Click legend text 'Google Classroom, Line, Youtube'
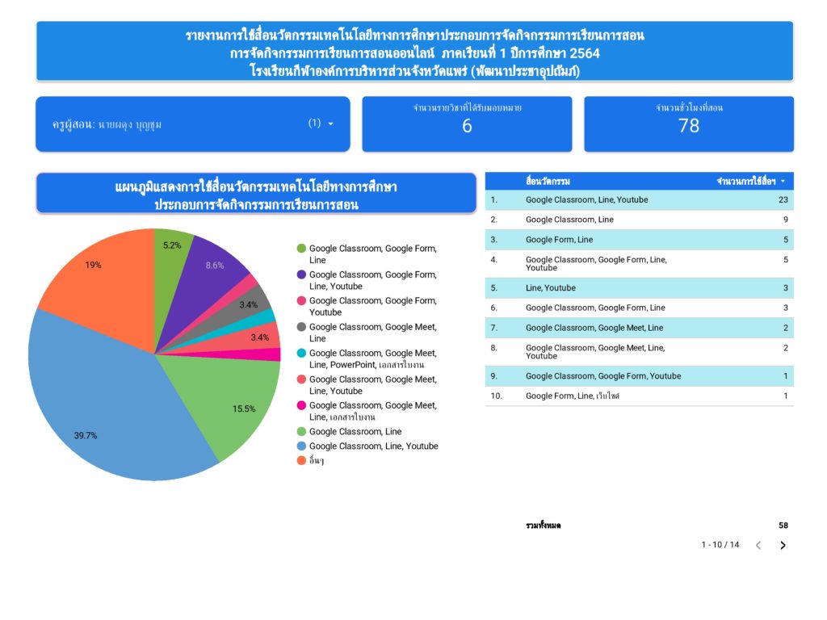The height and width of the screenshot is (620, 827). pos(373,446)
